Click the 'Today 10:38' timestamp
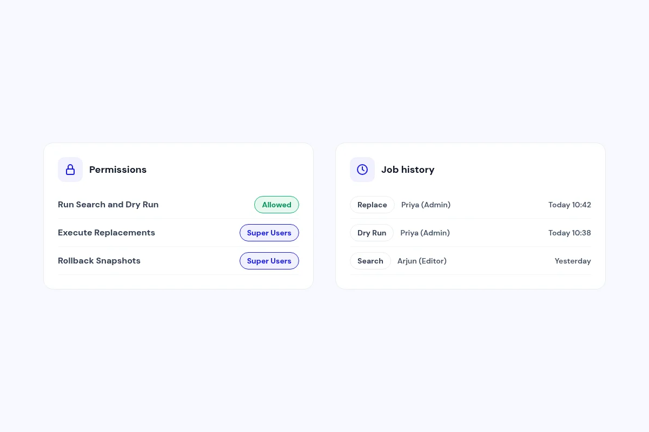Viewport: 649px width, 432px height. coord(569,233)
